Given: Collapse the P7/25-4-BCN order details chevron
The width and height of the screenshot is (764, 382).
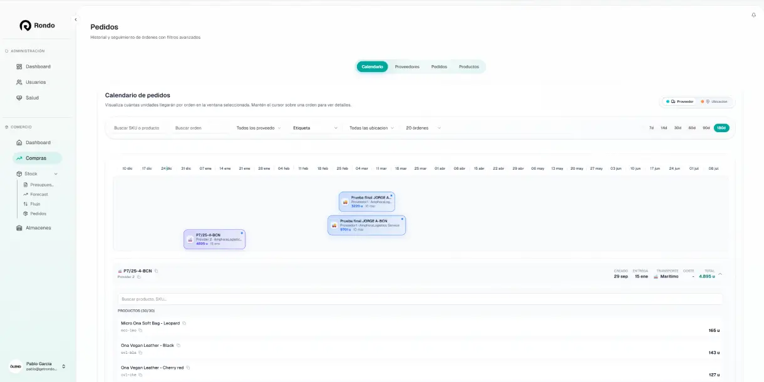Looking at the screenshot, I should [x=720, y=274].
